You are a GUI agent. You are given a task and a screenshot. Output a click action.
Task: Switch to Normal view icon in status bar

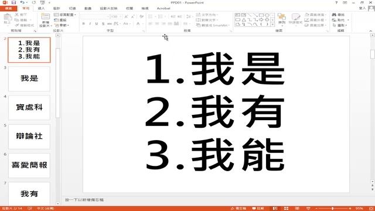tap(275, 209)
